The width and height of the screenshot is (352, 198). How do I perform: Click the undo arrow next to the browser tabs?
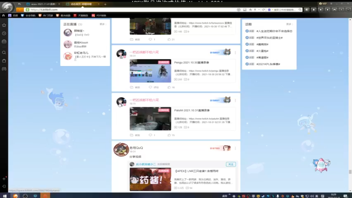19,4
